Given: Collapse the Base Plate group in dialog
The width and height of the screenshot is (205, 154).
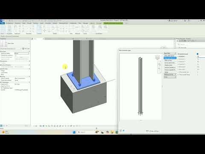Looking at the screenshot, I should click(x=175, y=53).
